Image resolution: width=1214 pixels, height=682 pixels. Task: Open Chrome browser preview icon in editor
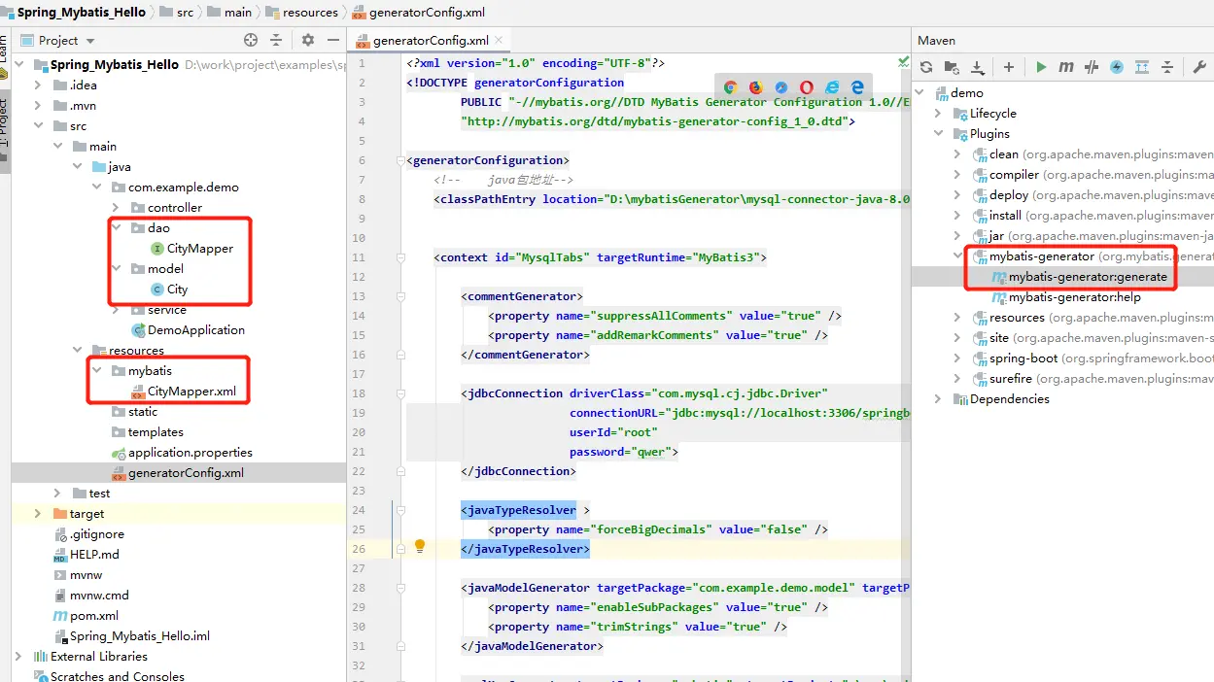[x=731, y=87]
